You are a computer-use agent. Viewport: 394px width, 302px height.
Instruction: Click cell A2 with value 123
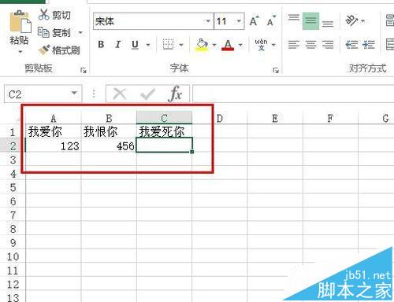pos(54,145)
